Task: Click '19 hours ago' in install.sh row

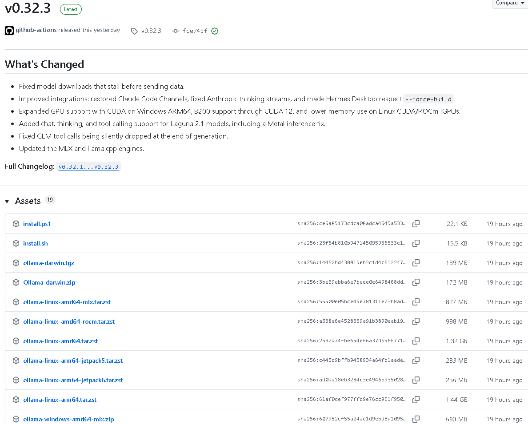Action: (504, 243)
